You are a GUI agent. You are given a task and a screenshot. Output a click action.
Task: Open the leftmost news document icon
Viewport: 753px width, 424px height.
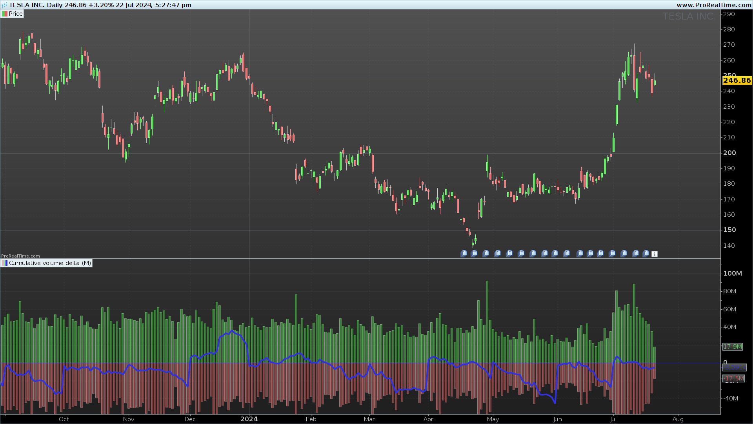[x=464, y=254]
